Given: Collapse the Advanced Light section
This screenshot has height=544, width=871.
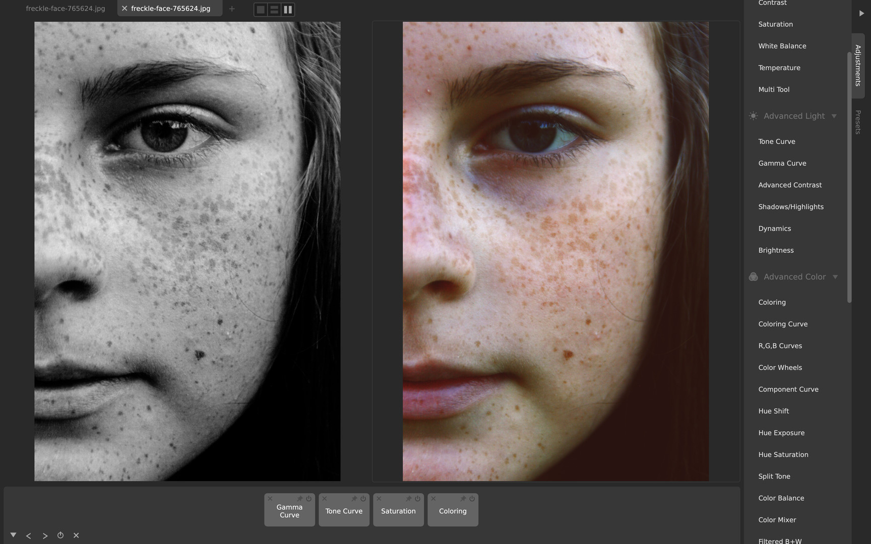Looking at the screenshot, I should coord(834,116).
